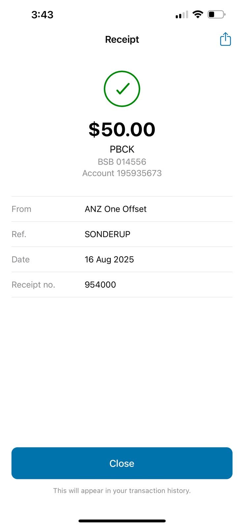
Task: Tap the SONDERUP reference value
Action: coord(107,234)
